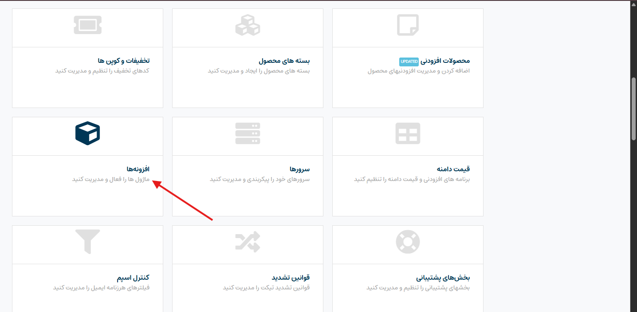
Task: Click the table grid icon for قیمت دامنه
Action: point(408,133)
